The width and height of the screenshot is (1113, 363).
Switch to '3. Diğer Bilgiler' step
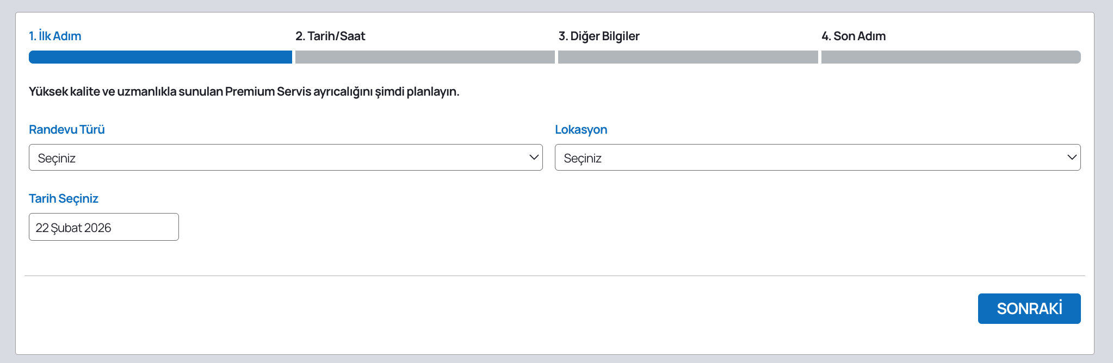point(599,36)
